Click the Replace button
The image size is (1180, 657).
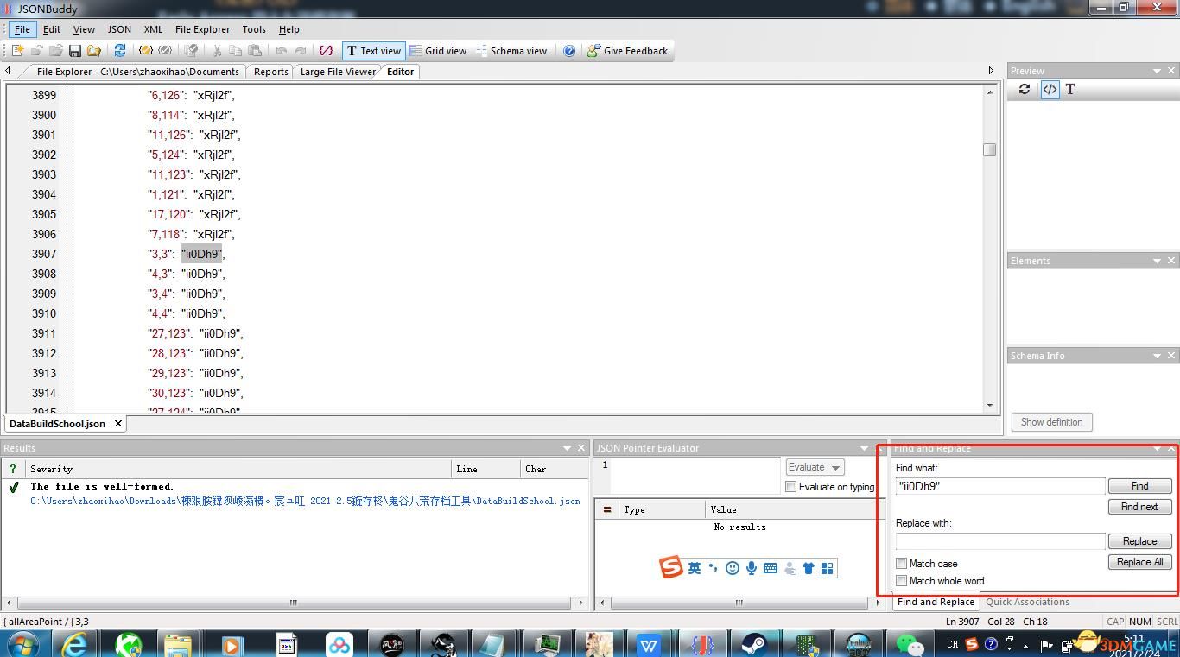pyautogui.click(x=1139, y=541)
